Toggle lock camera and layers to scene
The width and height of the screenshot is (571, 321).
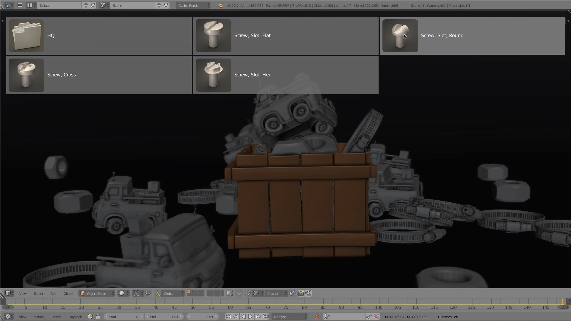[x=230, y=293]
